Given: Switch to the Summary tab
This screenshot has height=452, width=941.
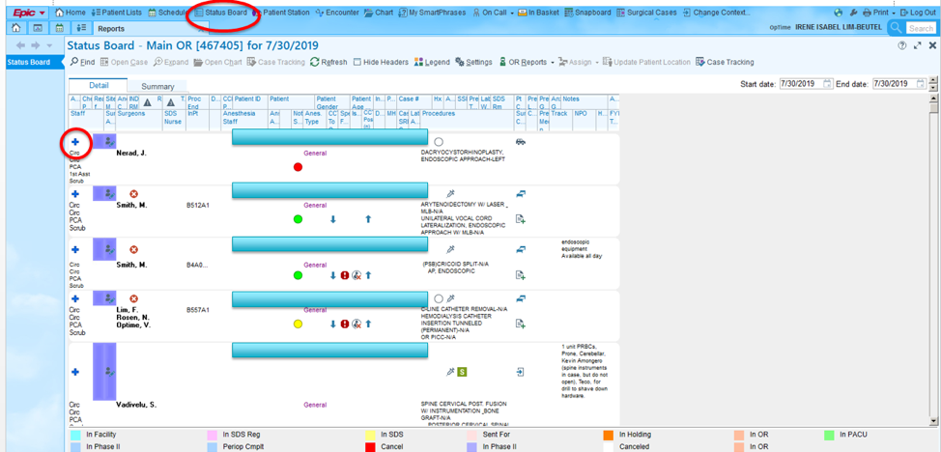Looking at the screenshot, I should [157, 86].
